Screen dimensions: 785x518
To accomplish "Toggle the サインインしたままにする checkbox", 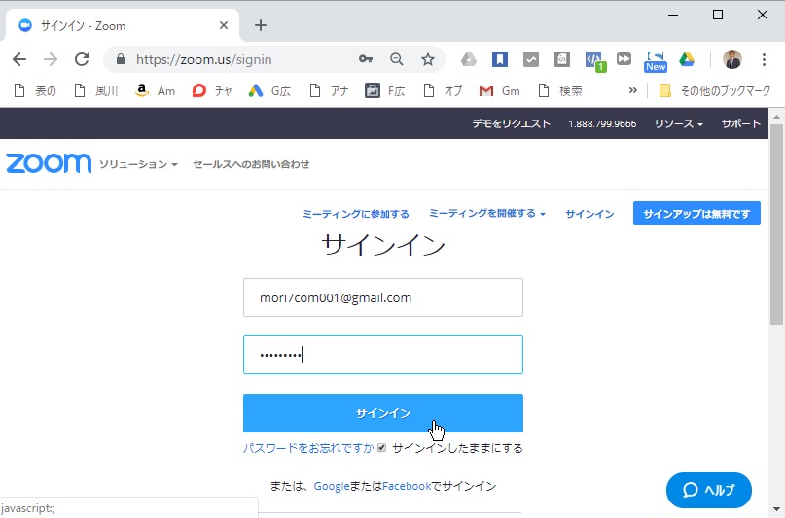I will pos(381,447).
